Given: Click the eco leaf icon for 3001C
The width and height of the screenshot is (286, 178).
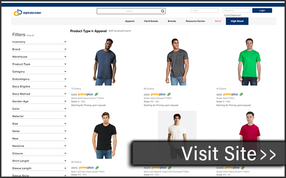Looking at the screenshot, I should pos(97,168).
